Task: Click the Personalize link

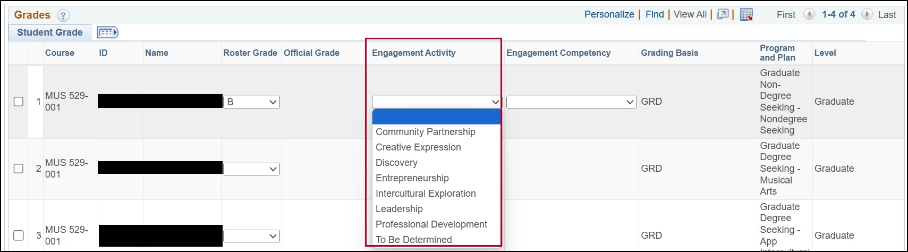Action: click(609, 14)
